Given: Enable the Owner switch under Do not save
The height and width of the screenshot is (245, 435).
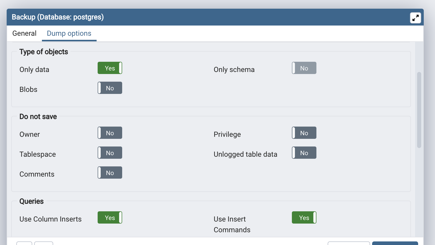Looking at the screenshot, I should point(110,133).
